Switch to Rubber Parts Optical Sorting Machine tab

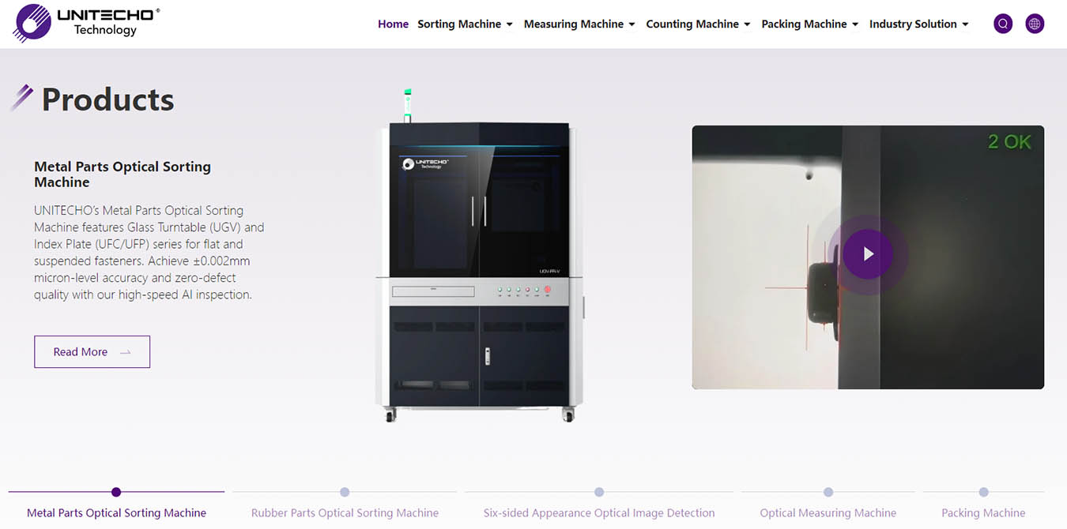point(345,512)
